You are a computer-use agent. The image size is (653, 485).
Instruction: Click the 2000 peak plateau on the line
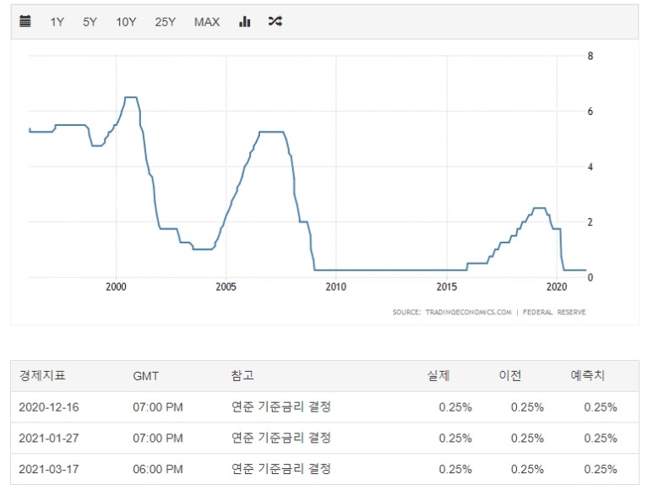click(131, 97)
